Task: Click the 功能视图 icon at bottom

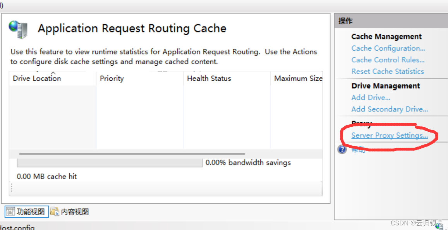Action: 10,211
